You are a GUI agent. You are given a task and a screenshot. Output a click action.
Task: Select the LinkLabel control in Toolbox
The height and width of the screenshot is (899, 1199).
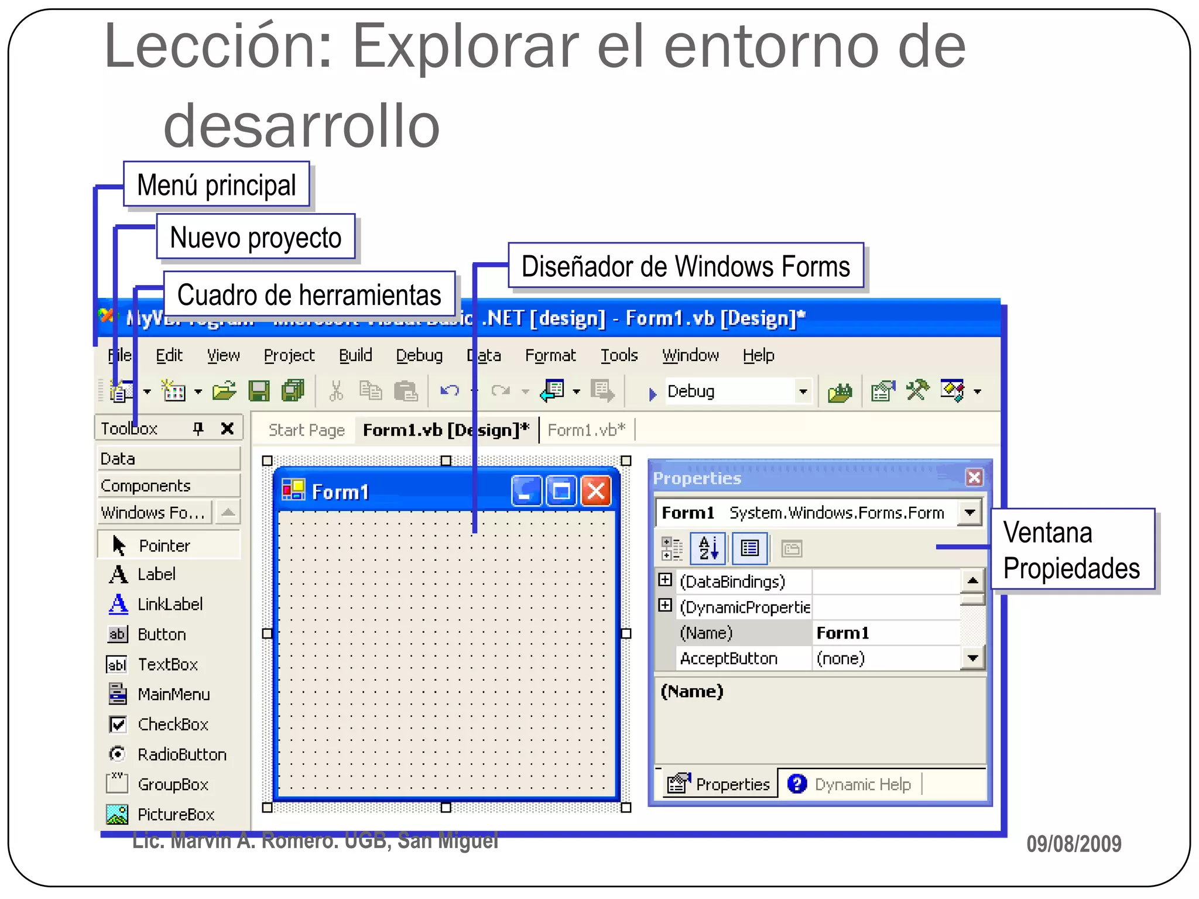[169, 604]
